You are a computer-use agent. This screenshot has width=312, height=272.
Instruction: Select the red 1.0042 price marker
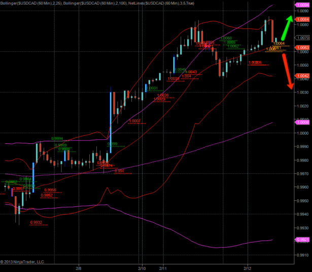302,76
